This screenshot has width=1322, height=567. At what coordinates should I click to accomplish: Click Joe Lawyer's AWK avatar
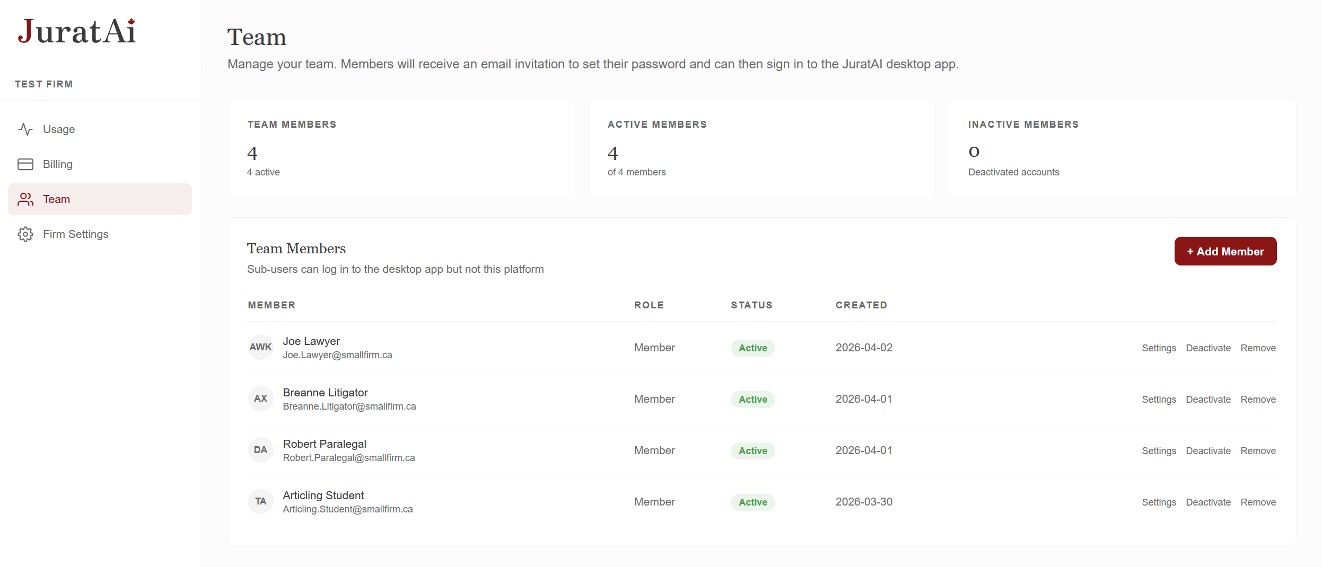click(x=260, y=347)
